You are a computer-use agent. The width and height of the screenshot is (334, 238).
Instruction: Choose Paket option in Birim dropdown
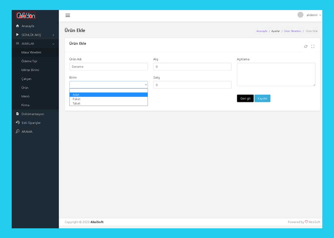[x=109, y=99]
